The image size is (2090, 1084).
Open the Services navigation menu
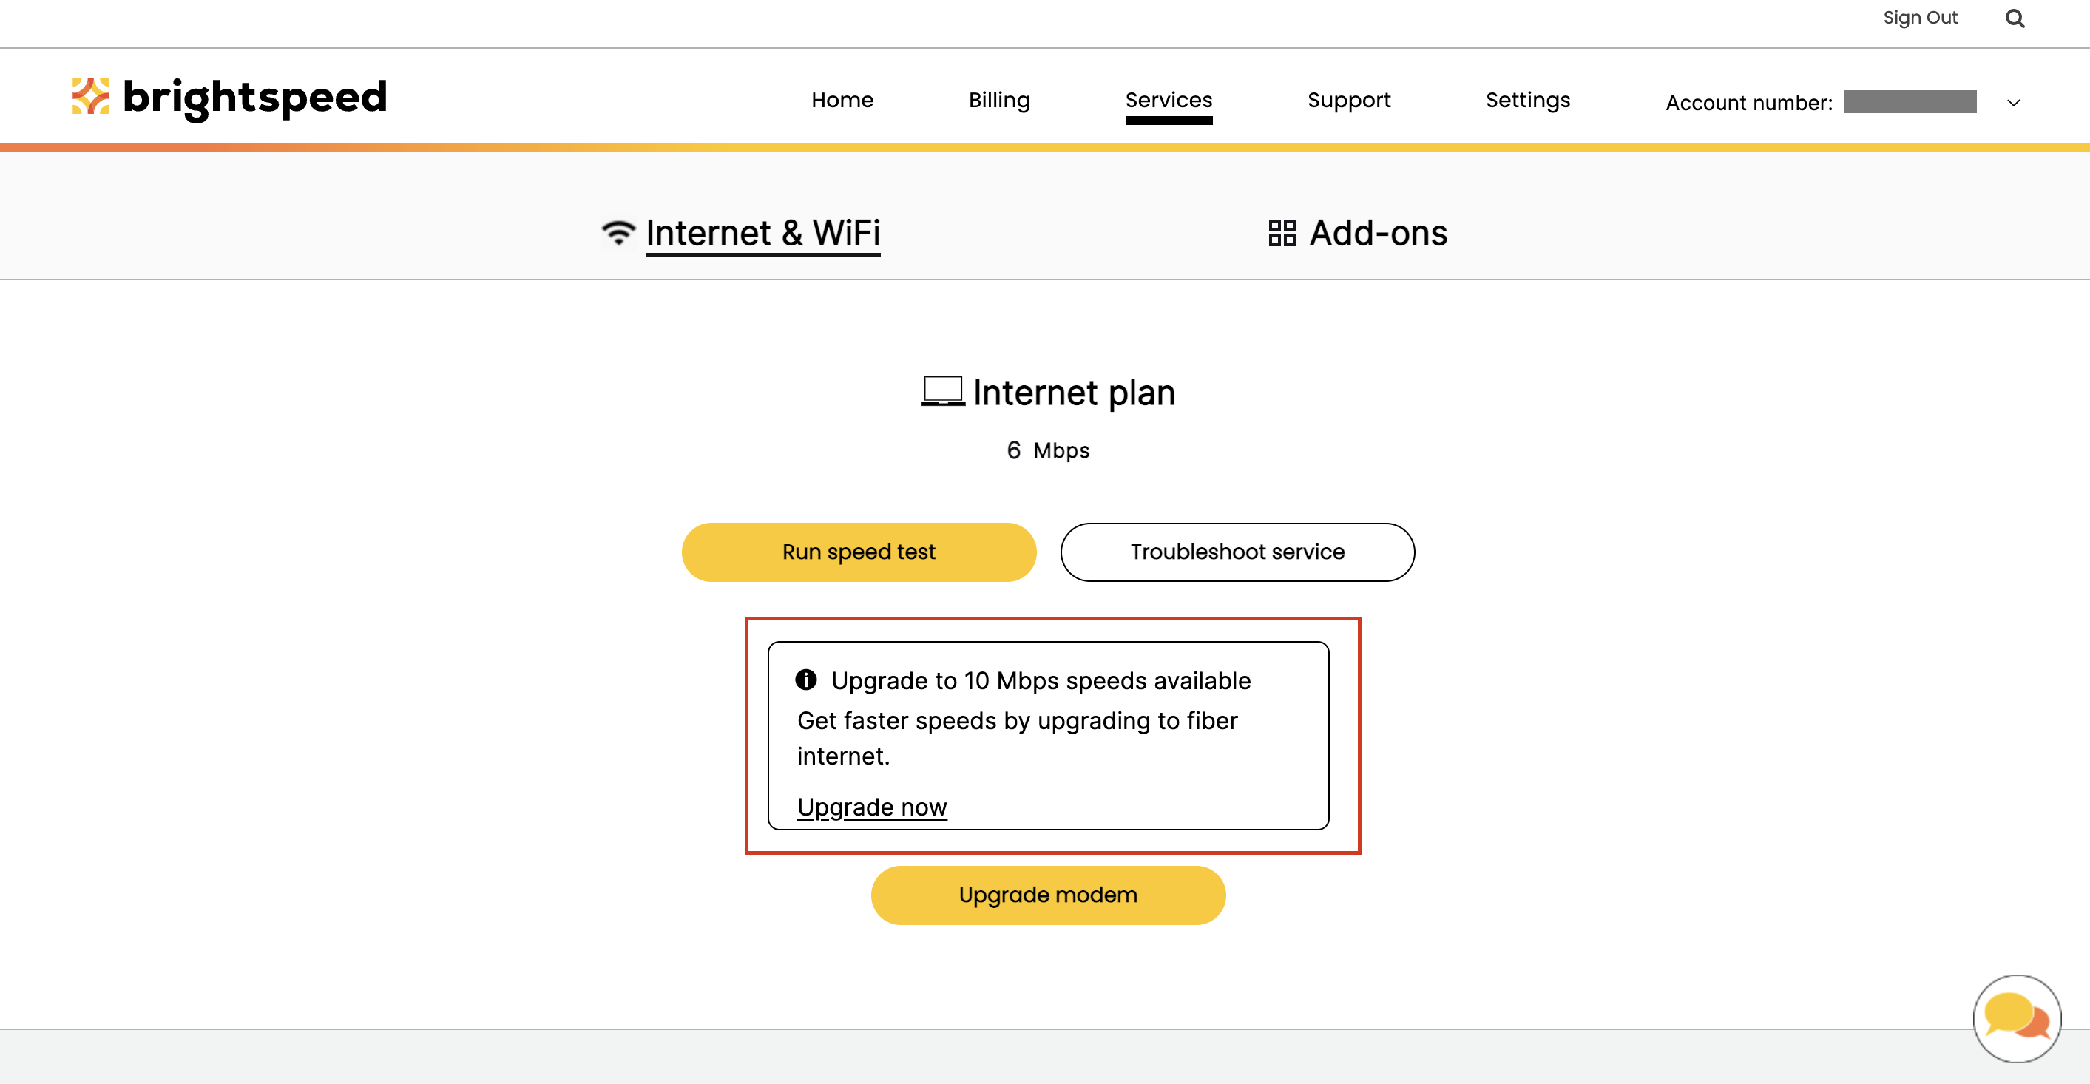[x=1168, y=98]
